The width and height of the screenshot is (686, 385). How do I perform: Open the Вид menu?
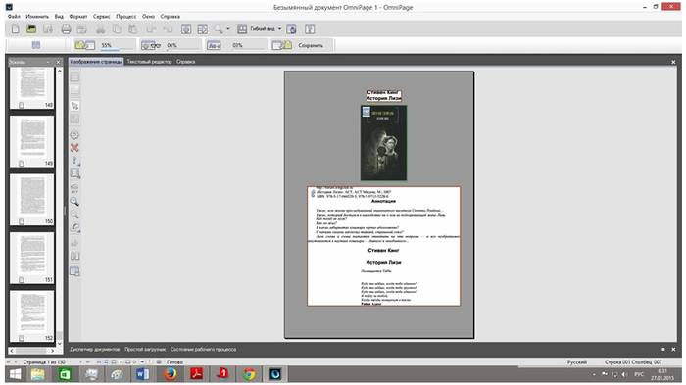click(59, 17)
